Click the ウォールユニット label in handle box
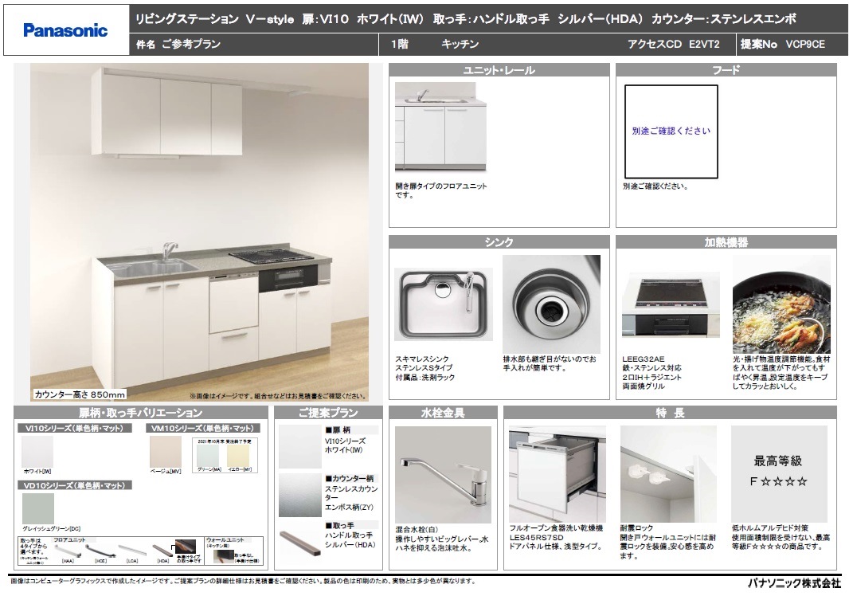 coord(225,539)
